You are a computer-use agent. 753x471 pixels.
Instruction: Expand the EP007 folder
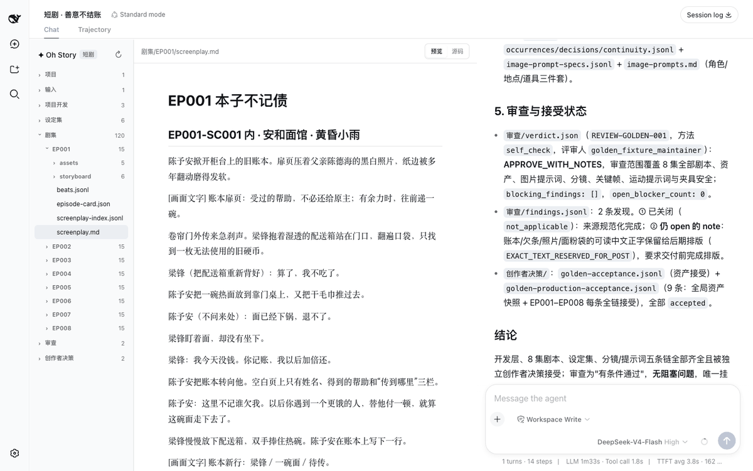82,315
